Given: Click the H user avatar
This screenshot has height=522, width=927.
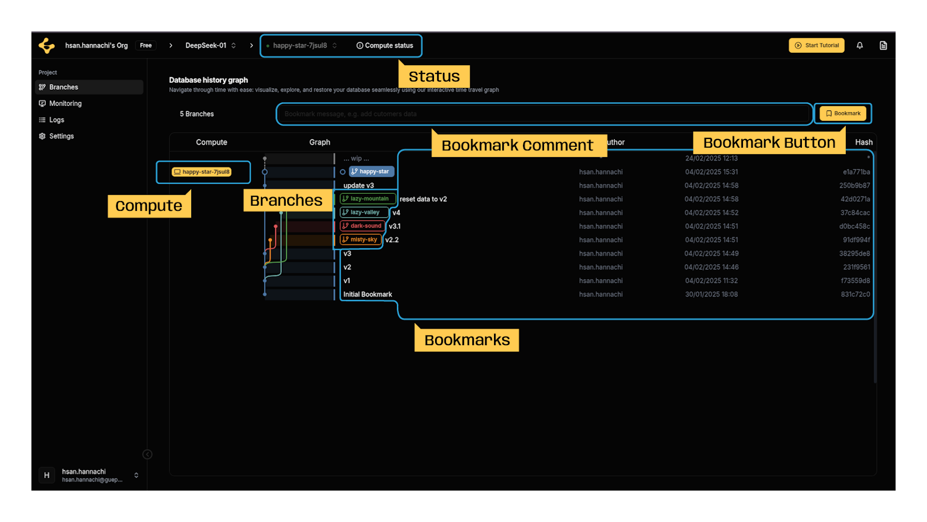Looking at the screenshot, I should 47,475.
